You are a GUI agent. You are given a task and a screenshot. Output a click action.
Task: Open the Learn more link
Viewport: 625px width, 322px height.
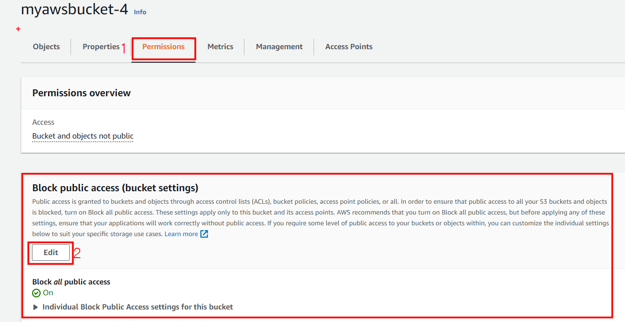coord(181,234)
